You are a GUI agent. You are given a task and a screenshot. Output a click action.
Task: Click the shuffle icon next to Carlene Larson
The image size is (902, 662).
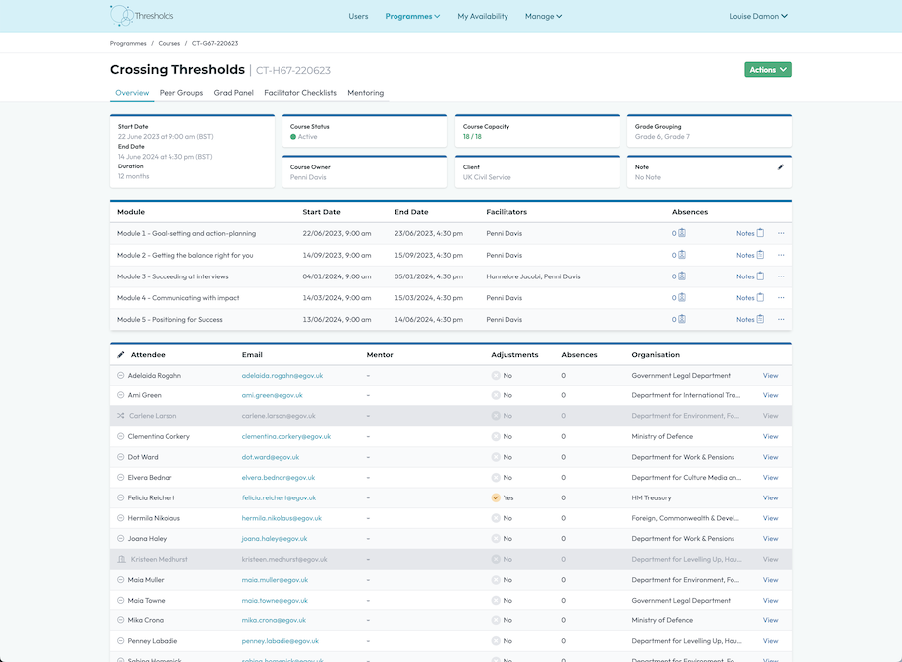(121, 416)
